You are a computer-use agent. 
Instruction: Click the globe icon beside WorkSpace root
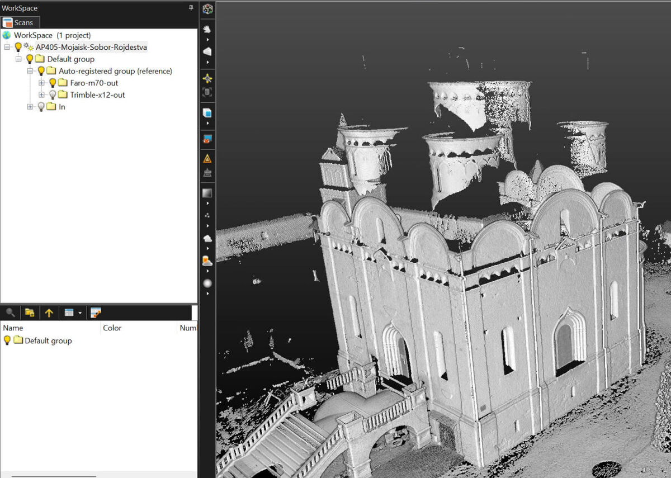(x=7, y=35)
